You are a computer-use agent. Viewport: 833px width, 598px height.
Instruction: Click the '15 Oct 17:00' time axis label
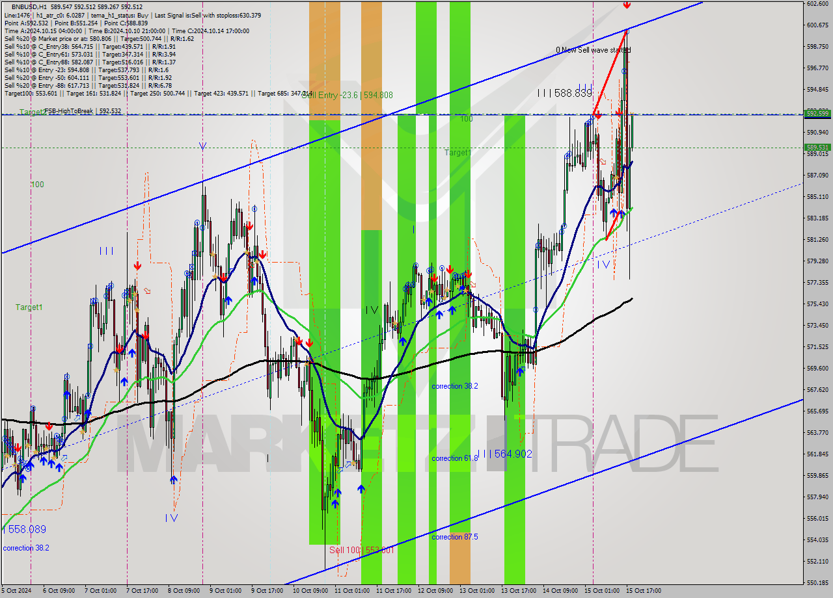coord(644,591)
